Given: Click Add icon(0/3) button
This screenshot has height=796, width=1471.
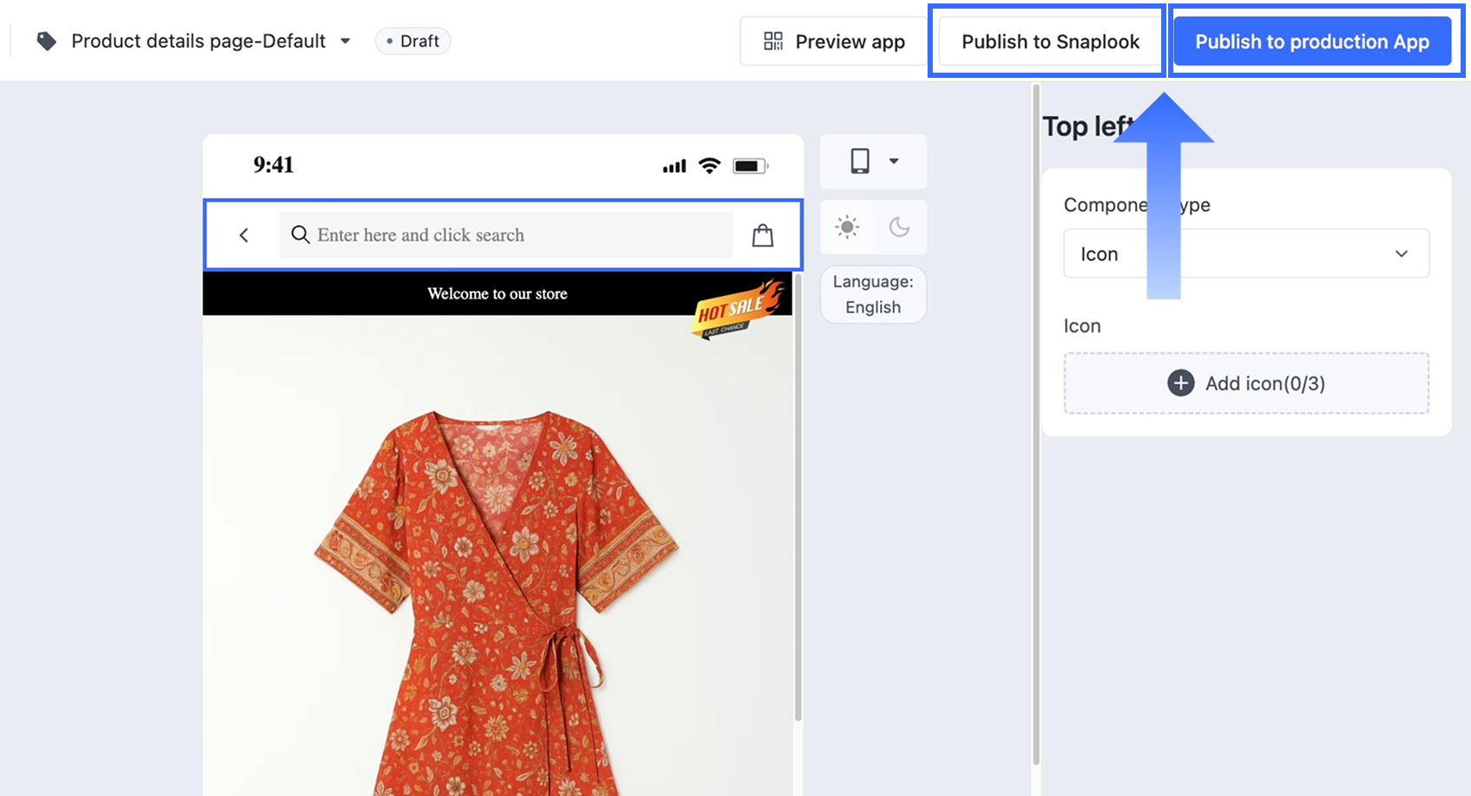Looking at the screenshot, I should (1246, 383).
